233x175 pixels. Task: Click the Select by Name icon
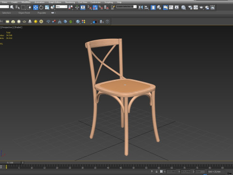(17, 7)
